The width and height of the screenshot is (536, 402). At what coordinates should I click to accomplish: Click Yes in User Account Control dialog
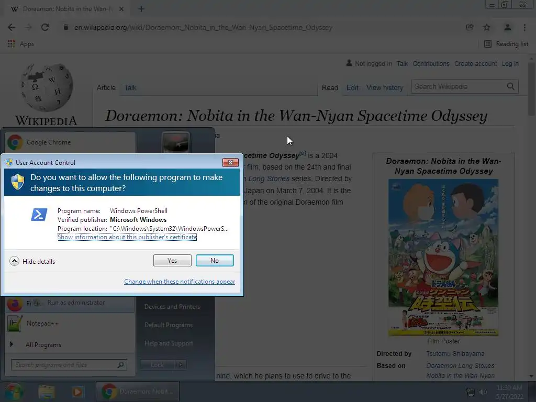pos(172,261)
